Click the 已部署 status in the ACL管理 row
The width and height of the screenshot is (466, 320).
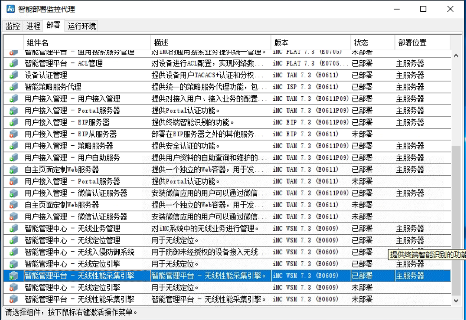point(362,63)
